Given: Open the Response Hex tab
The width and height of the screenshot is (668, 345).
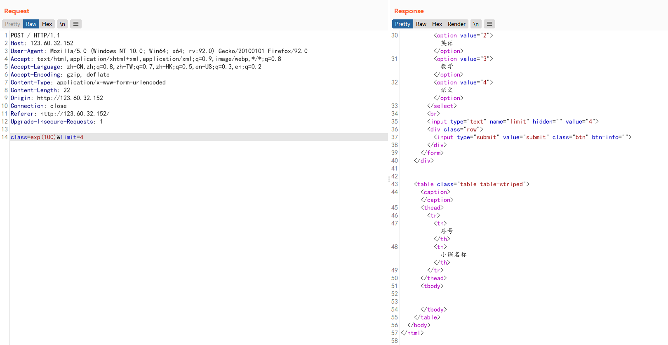Looking at the screenshot, I should (x=437, y=24).
